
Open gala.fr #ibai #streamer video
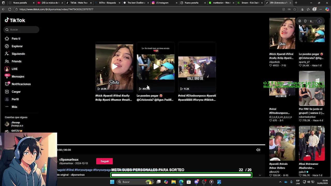click(312, 143)
